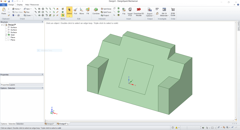Toggle visibility of first Surface
This screenshot has width=240, height=130.
[x=6, y=27]
